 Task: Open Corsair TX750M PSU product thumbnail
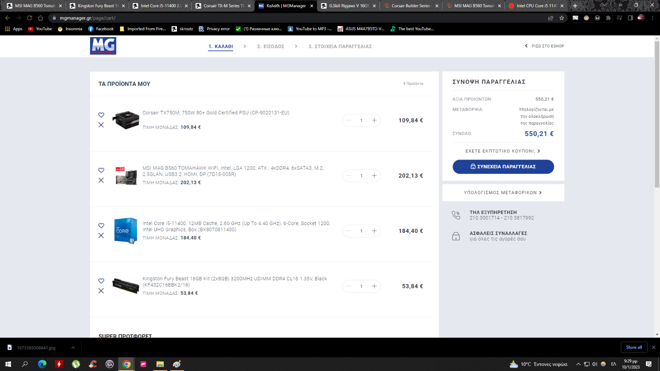[126, 120]
